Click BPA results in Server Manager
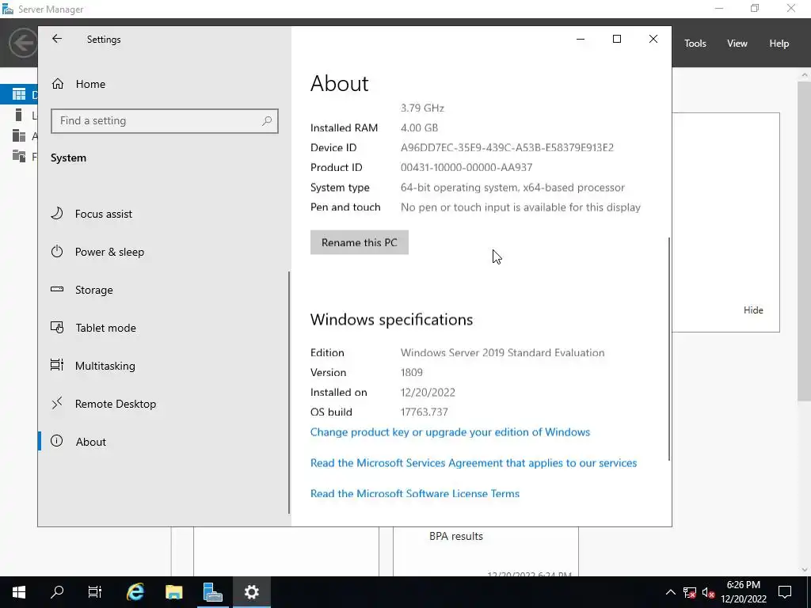The height and width of the screenshot is (608, 811). (455, 537)
